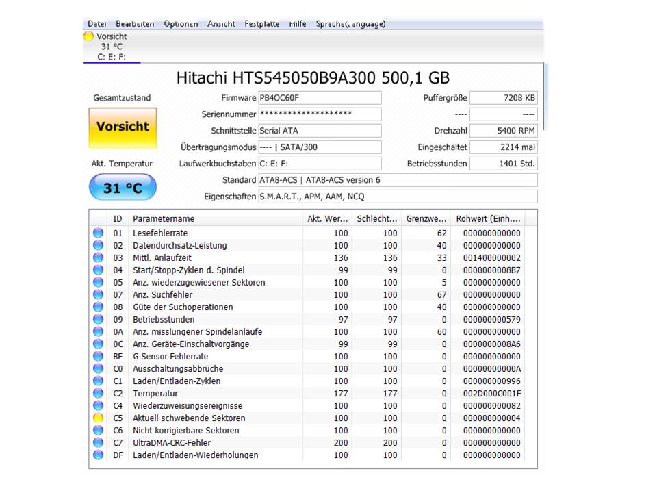Viewport: 657px width, 493px height.
Task: Click the Rohwert column header
Action: tap(488, 219)
